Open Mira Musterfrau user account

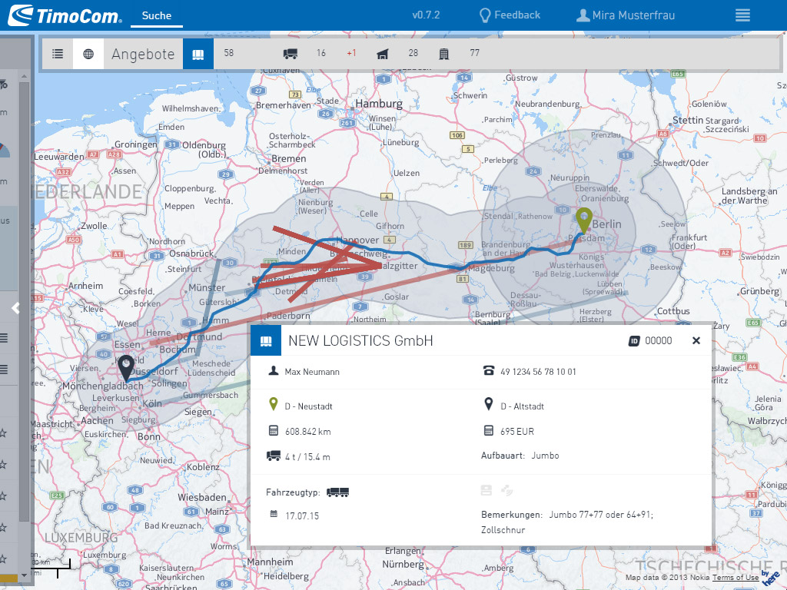[633, 15]
